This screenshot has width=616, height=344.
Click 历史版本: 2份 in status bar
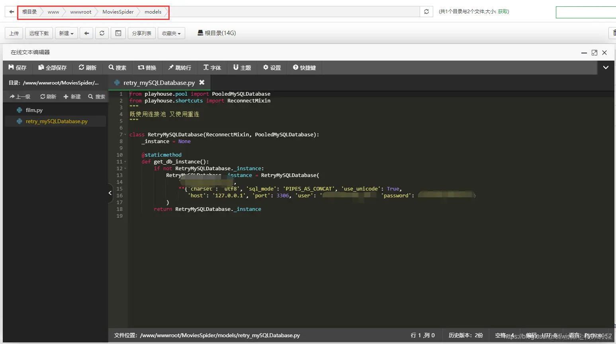[466, 335]
